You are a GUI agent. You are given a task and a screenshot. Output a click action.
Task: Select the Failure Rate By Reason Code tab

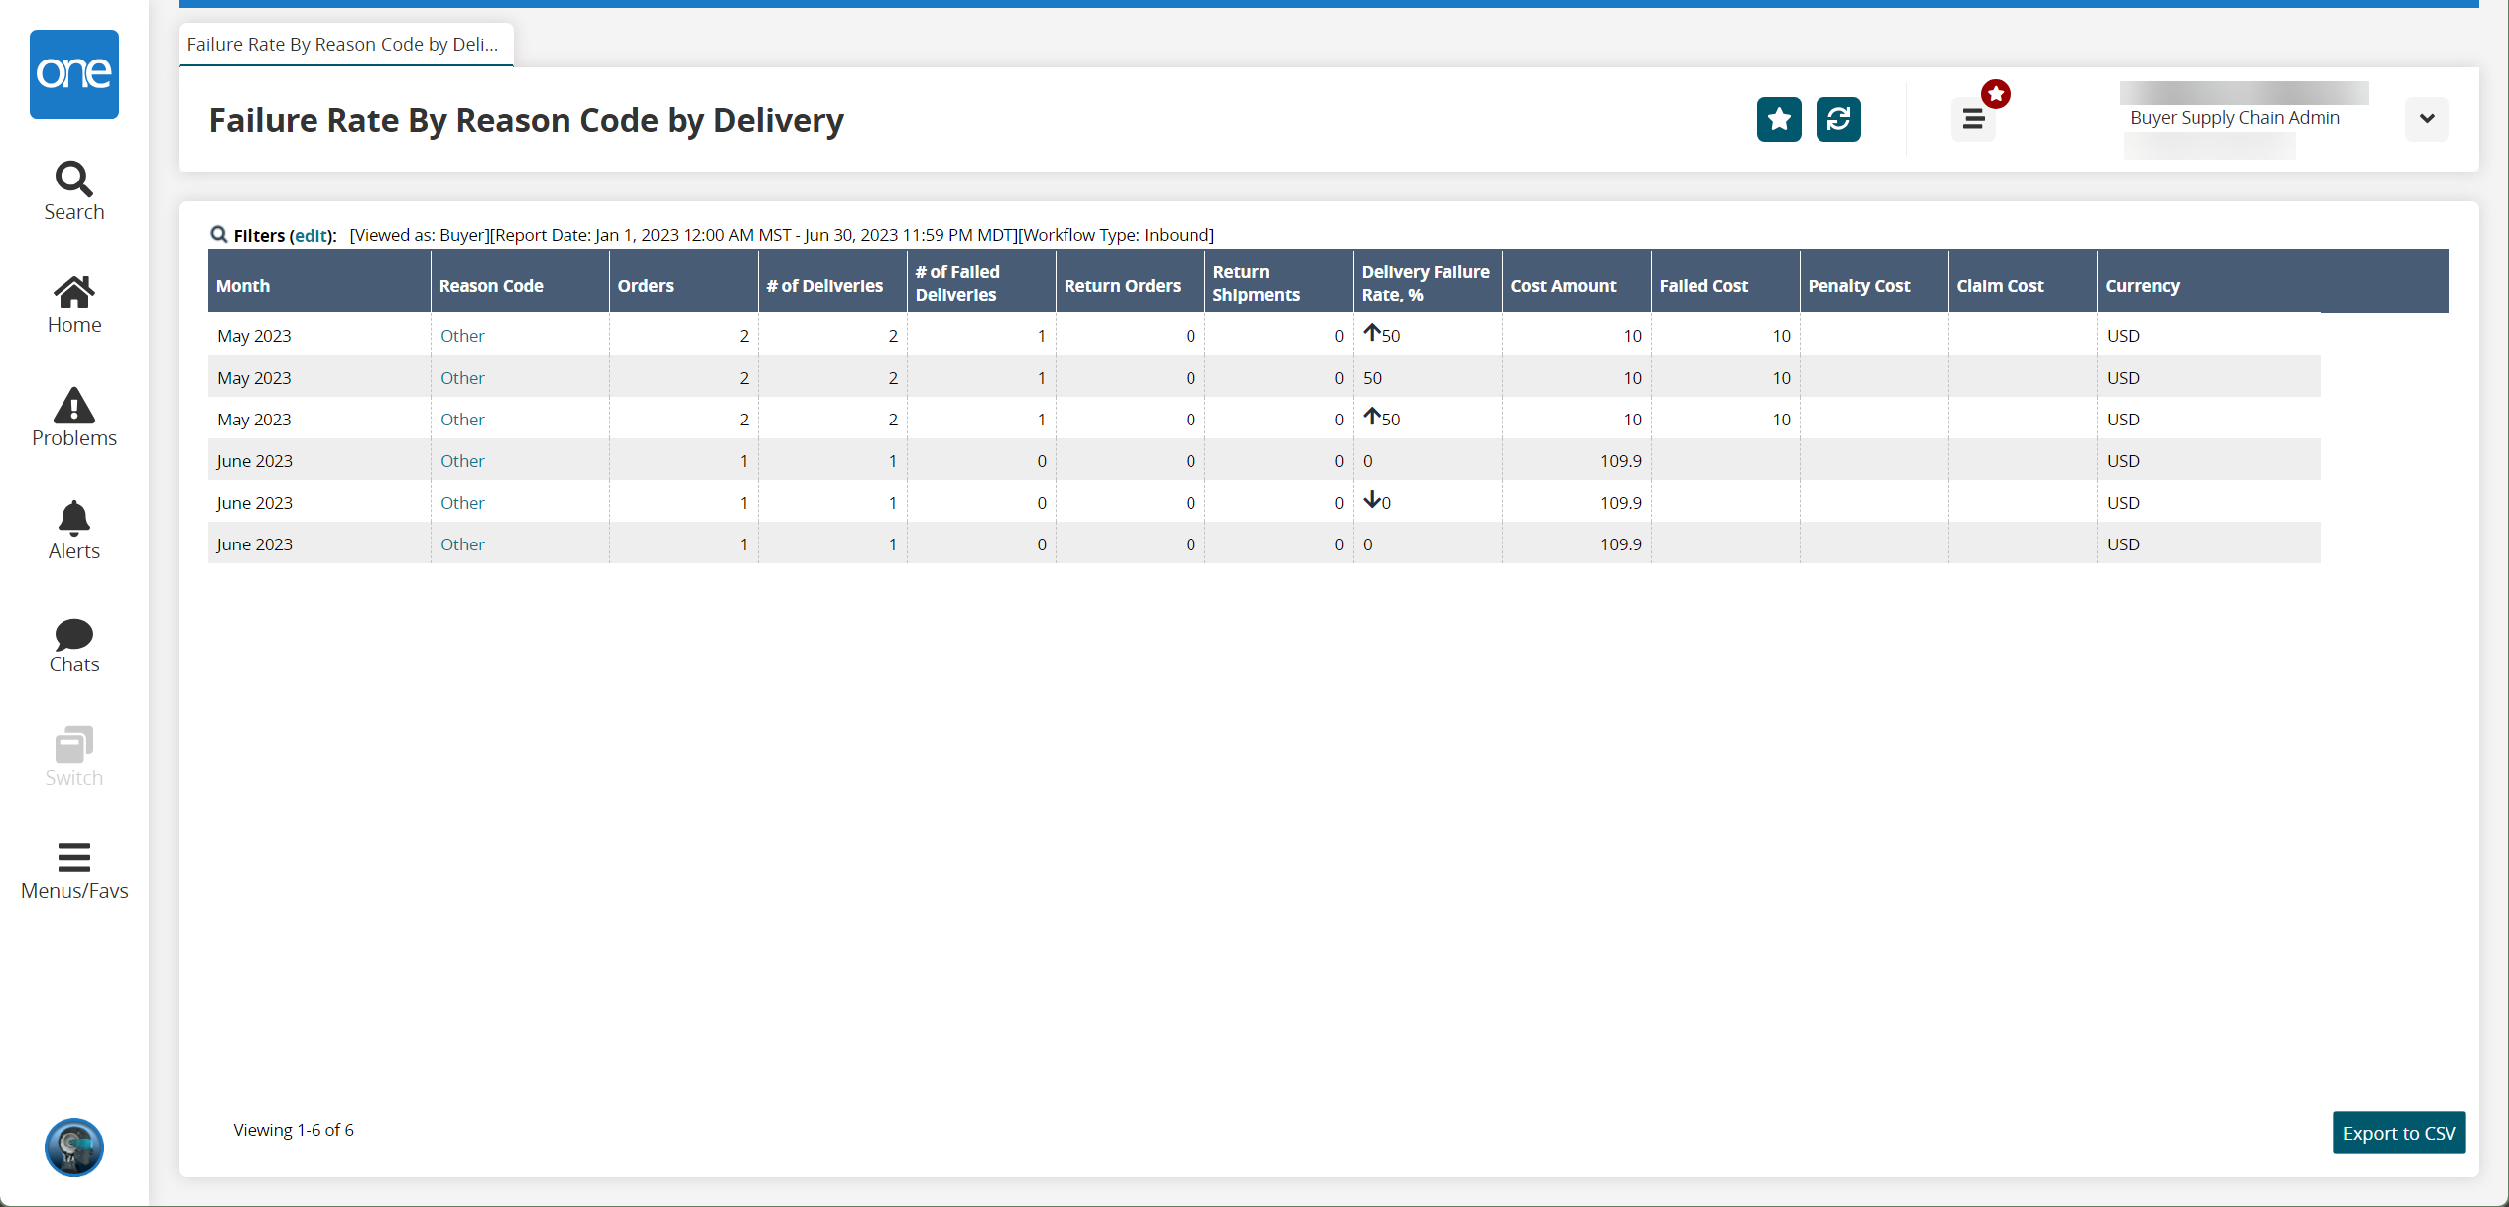click(x=345, y=45)
